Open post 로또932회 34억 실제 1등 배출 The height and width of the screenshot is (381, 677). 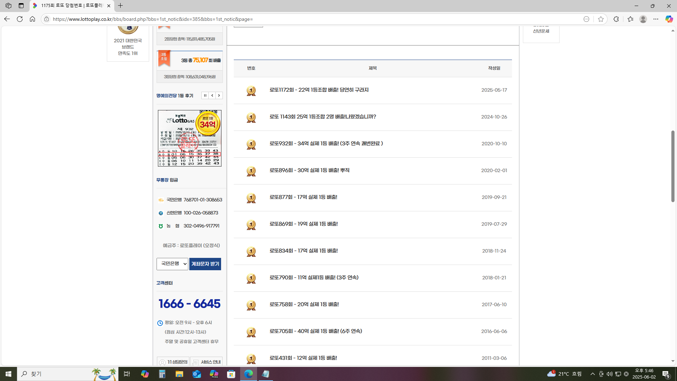(x=326, y=144)
